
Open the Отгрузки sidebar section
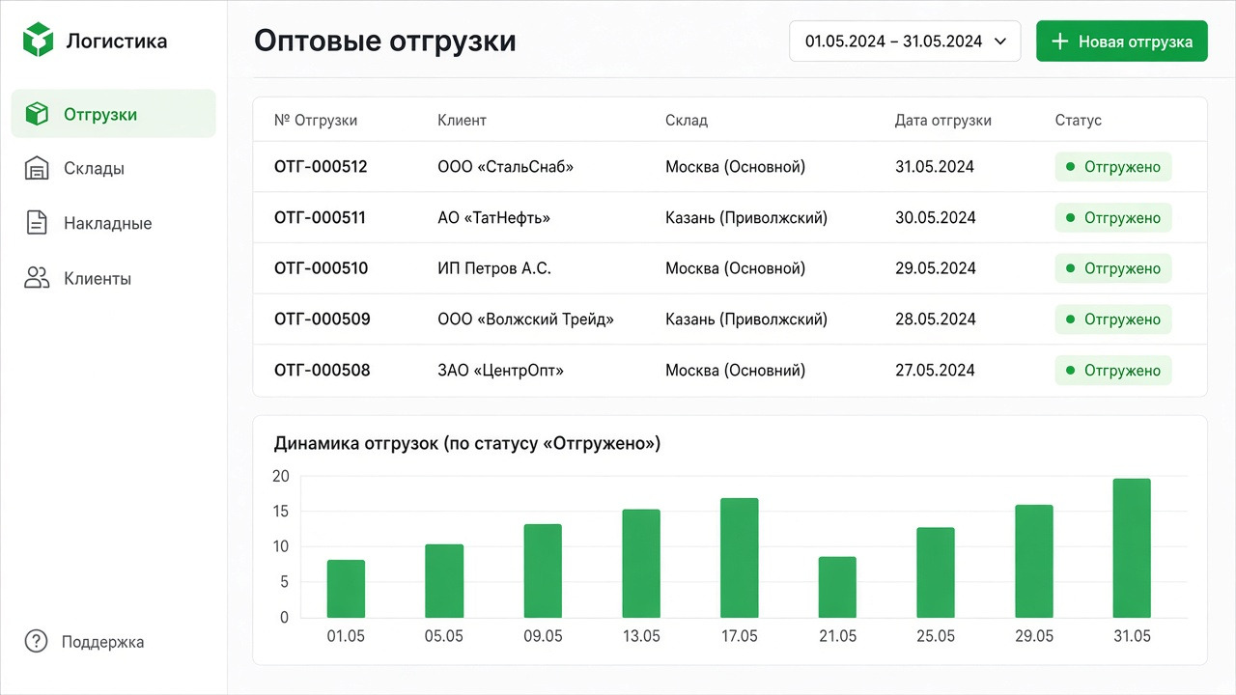pos(113,114)
